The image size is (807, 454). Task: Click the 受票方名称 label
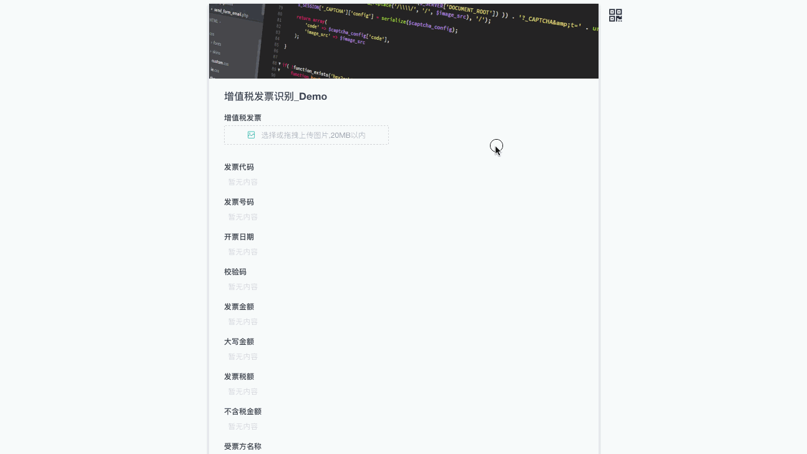[x=243, y=447]
